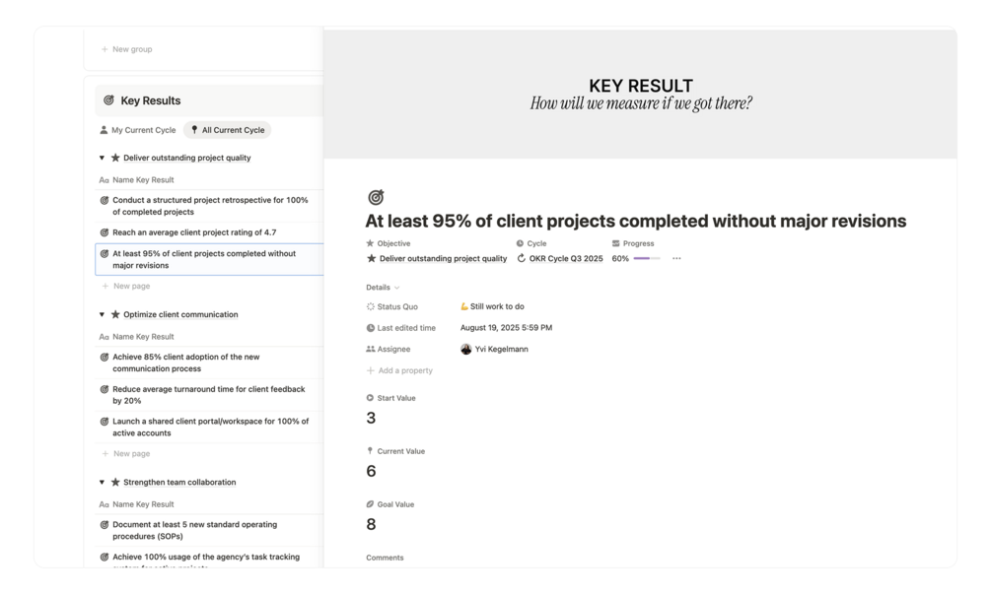Collapse the 'Optimize client communication' group
991x594 pixels.
pos(102,315)
